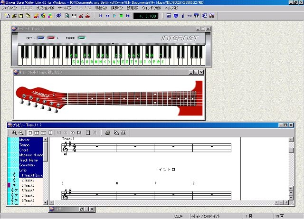Open the 演奏(P) menu
The image size is (304, 219).
click(x=117, y=8)
